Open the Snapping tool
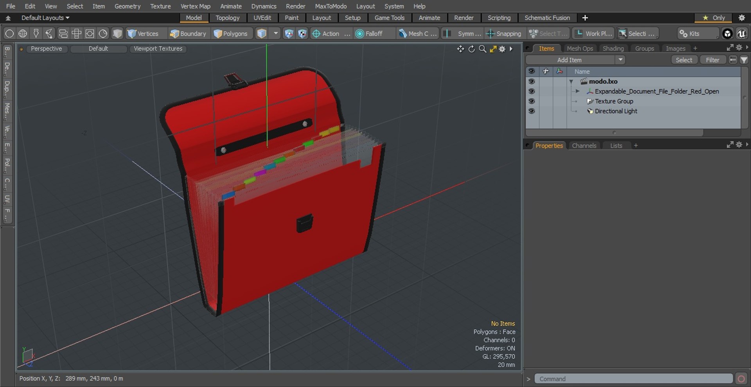This screenshot has width=751, height=387. click(x=503, y=34)
